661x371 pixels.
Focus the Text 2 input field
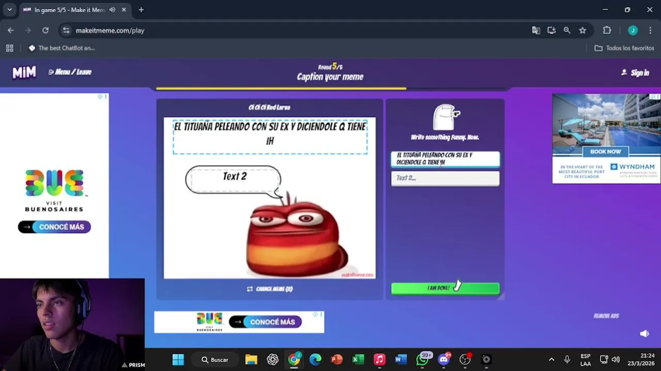point(445,178)
